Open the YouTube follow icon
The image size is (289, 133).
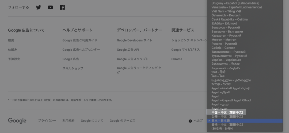click(50, 7)
